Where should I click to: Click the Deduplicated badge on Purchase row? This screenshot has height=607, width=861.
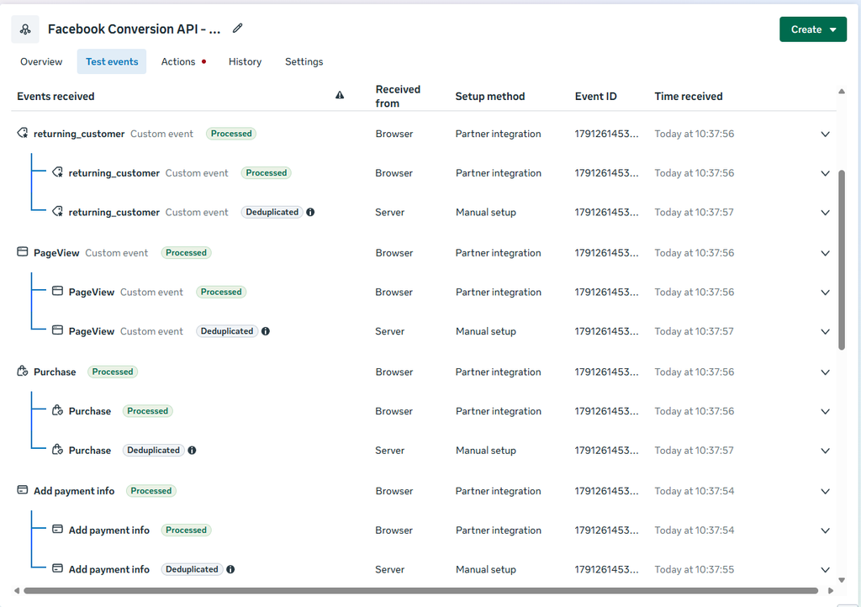(153, 450)
